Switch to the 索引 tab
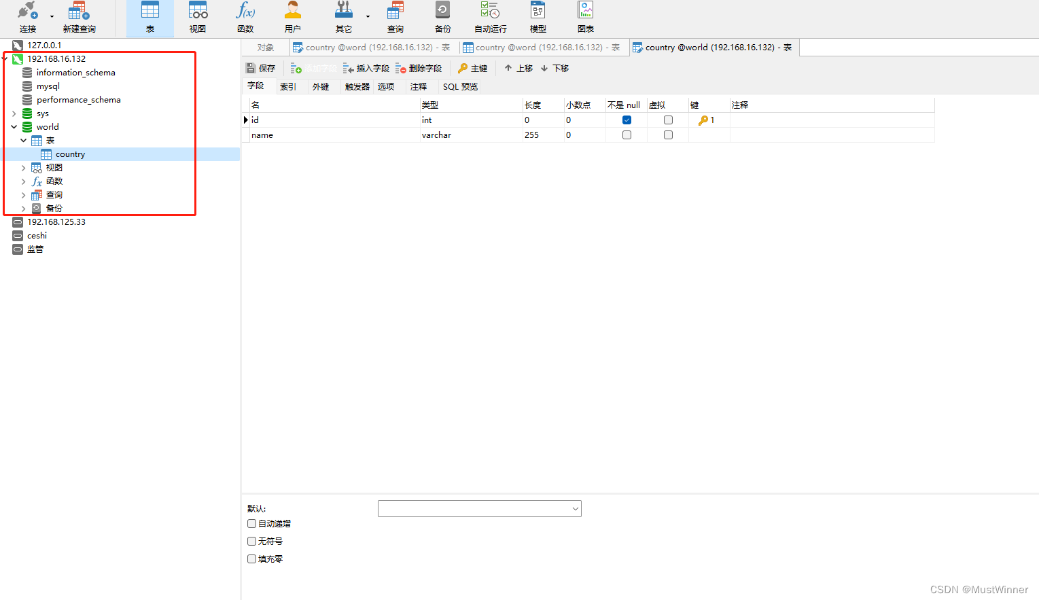The image size is (1039, 600). coord(287,86)
